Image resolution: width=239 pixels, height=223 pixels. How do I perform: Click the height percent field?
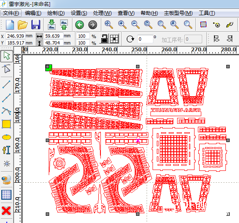point(83,43)
